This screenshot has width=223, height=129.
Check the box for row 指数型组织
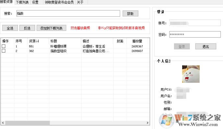click(4, 51)
